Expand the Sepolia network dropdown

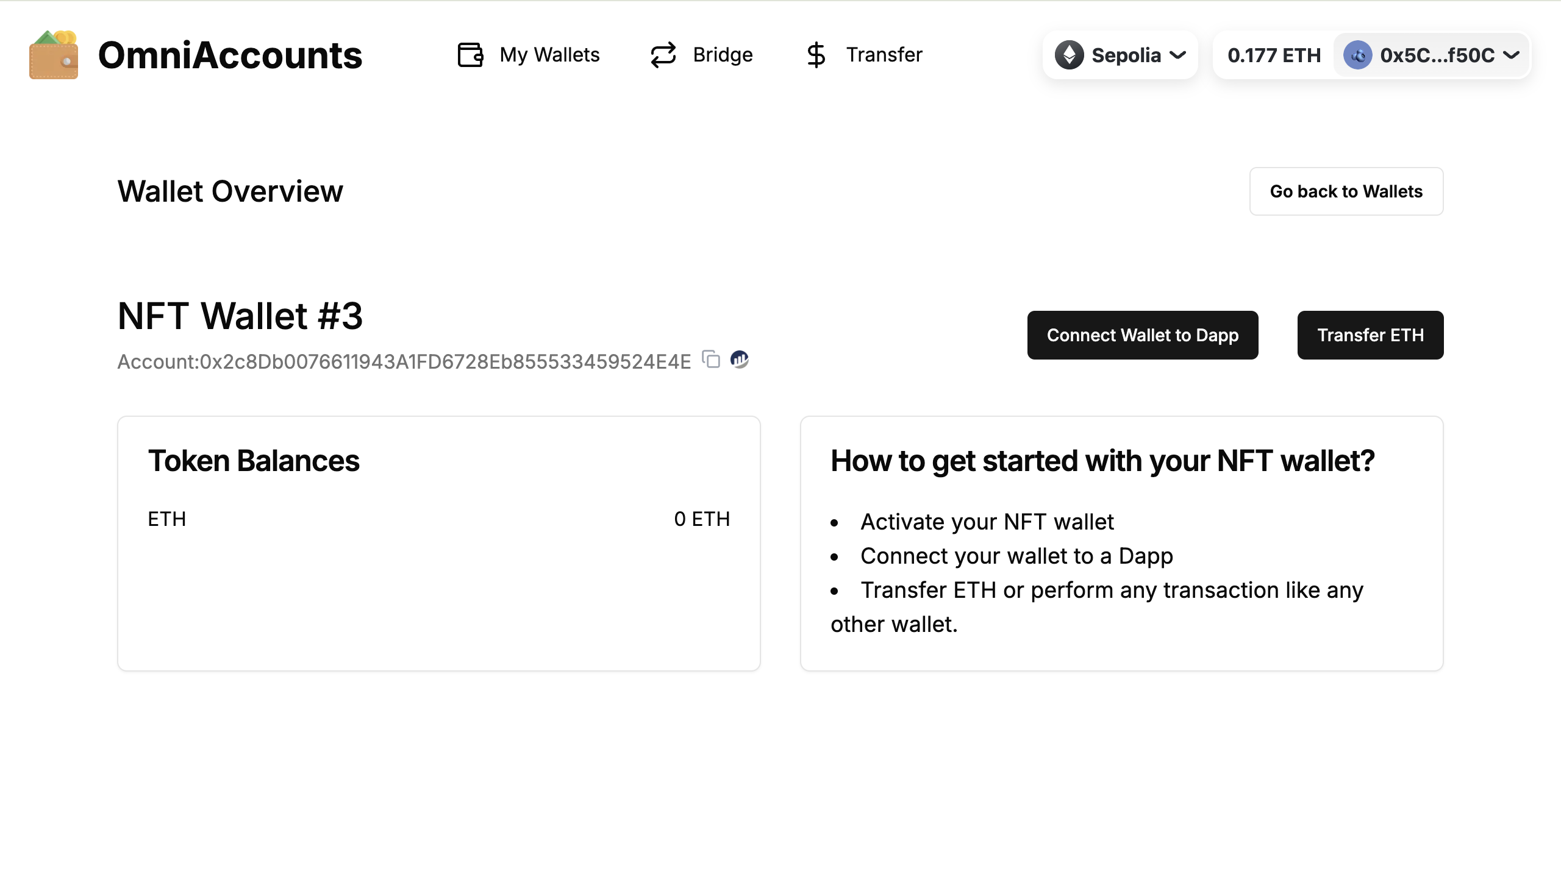pos(1120,55)
